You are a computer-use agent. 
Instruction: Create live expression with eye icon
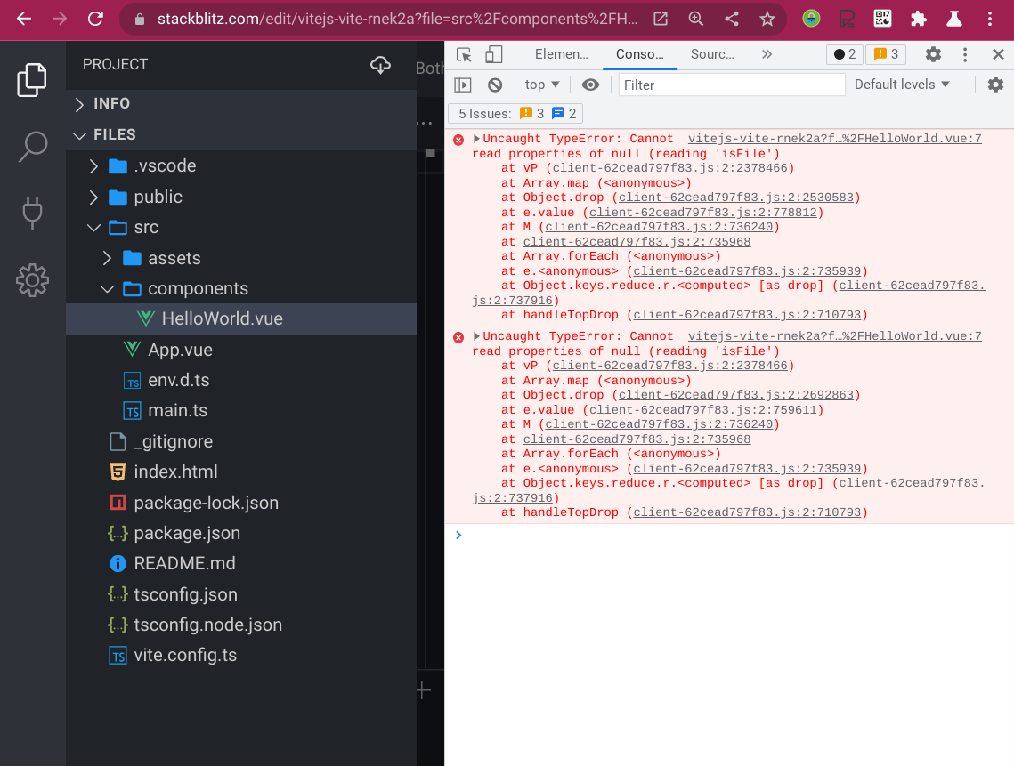[590, 85]
